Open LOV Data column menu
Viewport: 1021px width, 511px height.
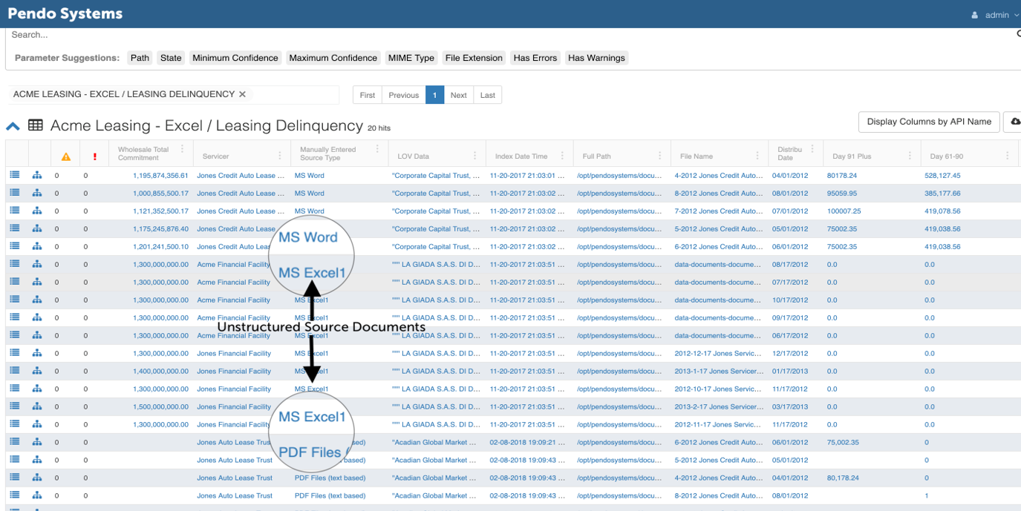[x=475, y=156]
